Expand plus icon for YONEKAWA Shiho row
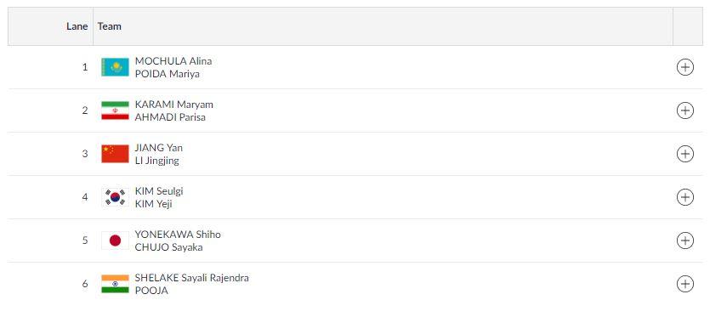Screen dimensions: 727x334 (x=684, y=241)
